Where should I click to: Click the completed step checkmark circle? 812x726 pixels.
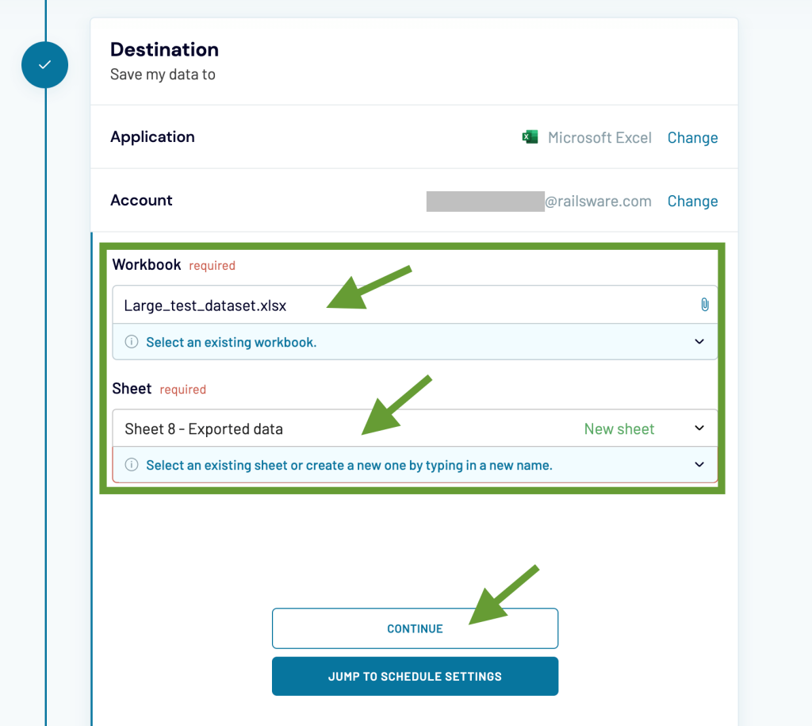[x=44, y=65]
